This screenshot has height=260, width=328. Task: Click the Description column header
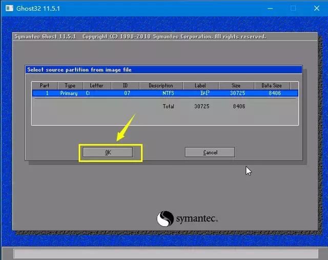161,86
